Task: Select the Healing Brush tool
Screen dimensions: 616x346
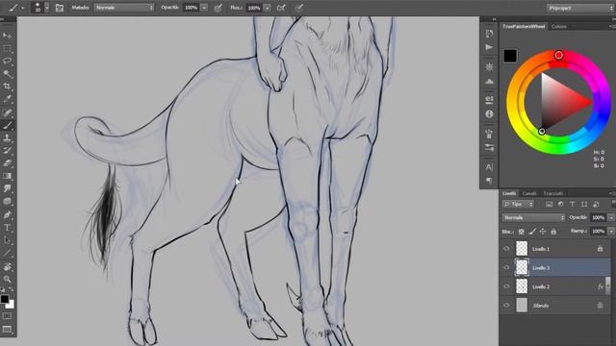Action: [7, 112]
